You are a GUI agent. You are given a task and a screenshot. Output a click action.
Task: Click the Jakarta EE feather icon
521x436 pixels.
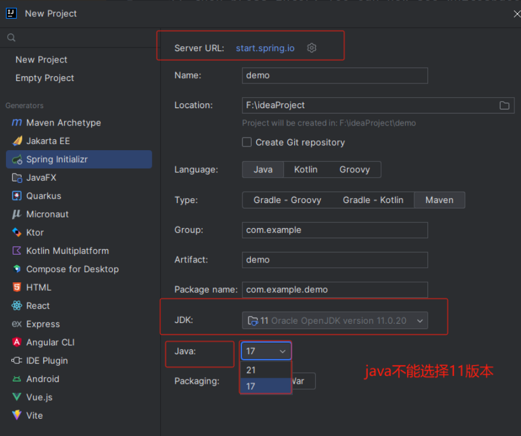pyautogui.click(x=17, y=141)
